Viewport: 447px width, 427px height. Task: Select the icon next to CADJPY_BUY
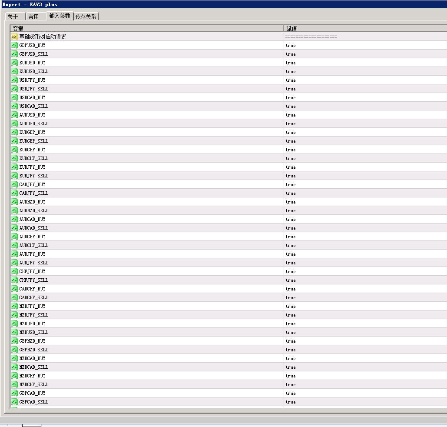(14, 184)
